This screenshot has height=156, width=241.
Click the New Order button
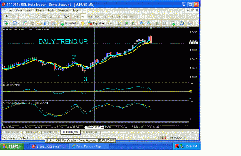(69, 23)
